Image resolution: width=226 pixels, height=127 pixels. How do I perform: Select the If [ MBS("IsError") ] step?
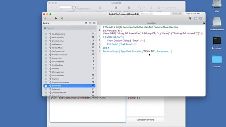[x=113, y=37]
